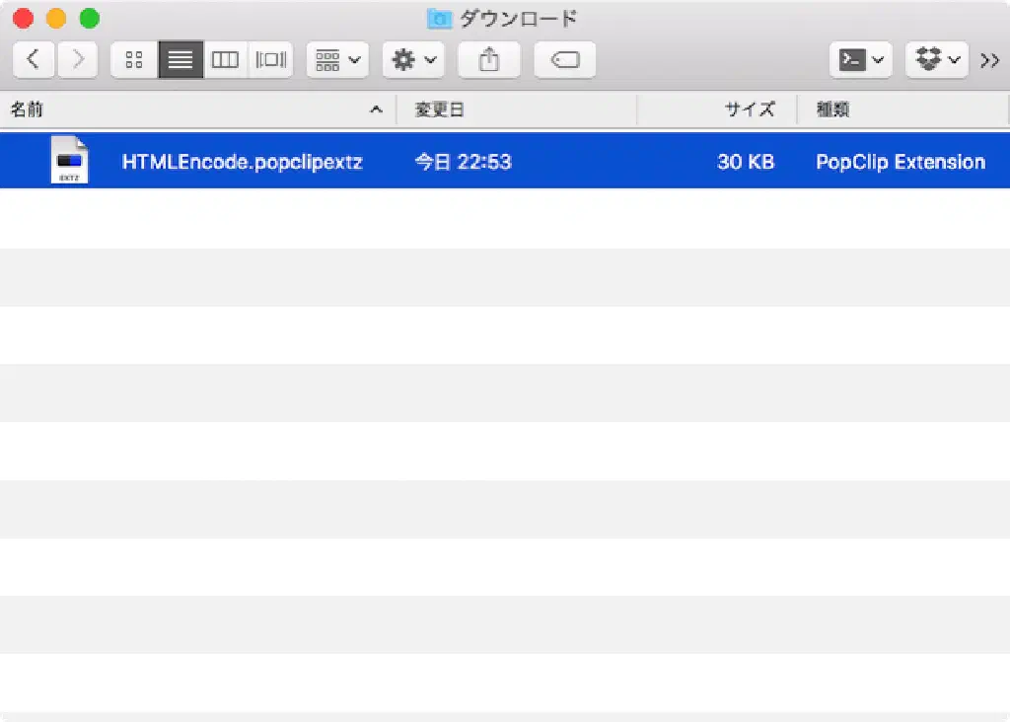Click the Forward navigation arrow

pos(77,60)
